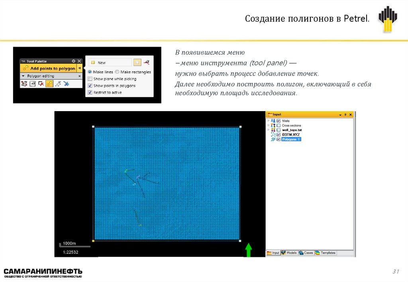The image size is (408, 282).
Task: Click the top-right polygon corner point
Action: 240,127
